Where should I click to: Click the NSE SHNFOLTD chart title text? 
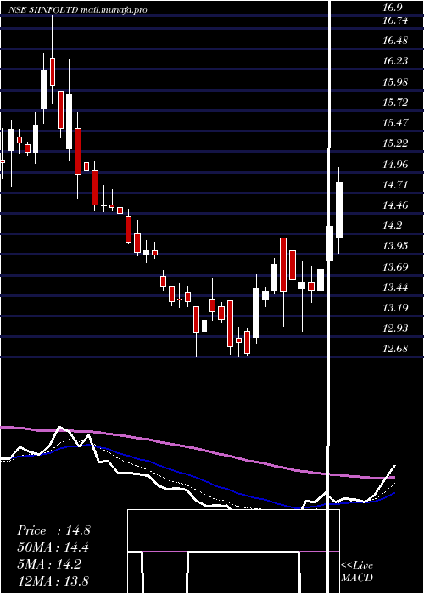(78, 10)
